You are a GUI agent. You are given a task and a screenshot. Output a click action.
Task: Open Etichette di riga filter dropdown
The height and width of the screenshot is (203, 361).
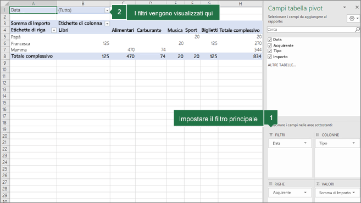(x=54, y=30)
